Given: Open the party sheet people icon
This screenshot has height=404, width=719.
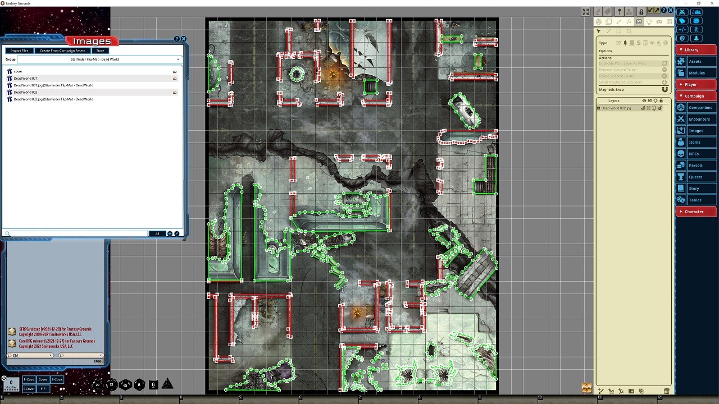Looking at the screenshot, I should click(697, 12).
